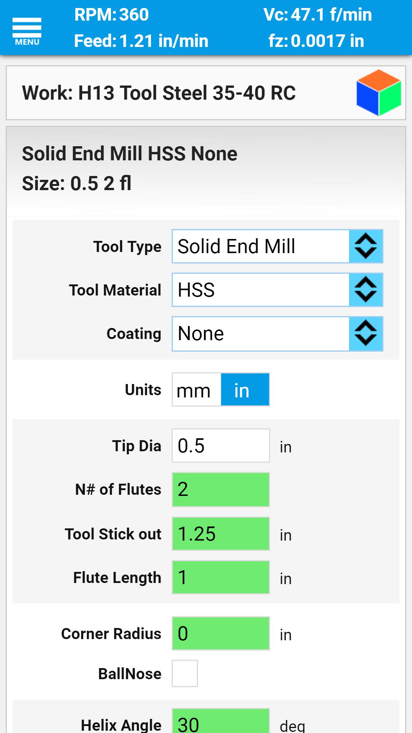412x733 pixels.
Task: Edit the N# of Flutes field
Action: [220, 489]
